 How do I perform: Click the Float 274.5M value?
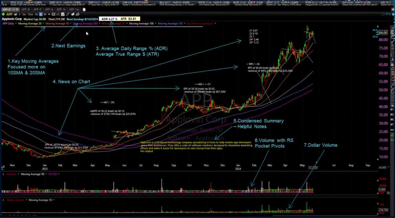coord(56,19)
